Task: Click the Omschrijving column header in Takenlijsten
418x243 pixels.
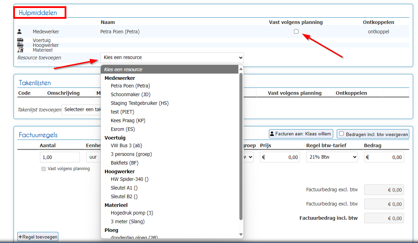Action: (x=64, y=93)
